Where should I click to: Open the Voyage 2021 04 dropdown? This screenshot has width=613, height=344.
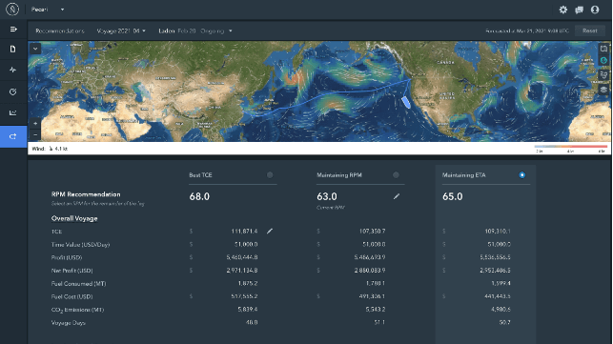click(121, 30)
